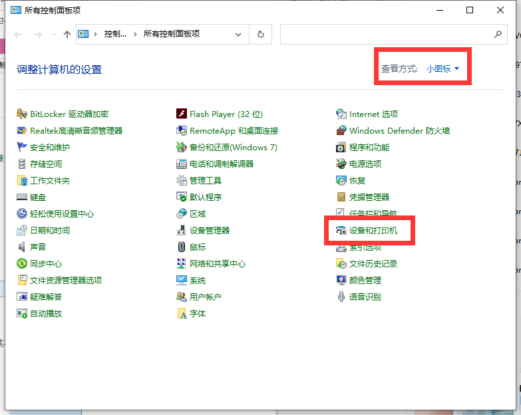Open the 轻松使用设置中心 icon
Viewport: 521px width, 415px height.
tap(21, 213)
